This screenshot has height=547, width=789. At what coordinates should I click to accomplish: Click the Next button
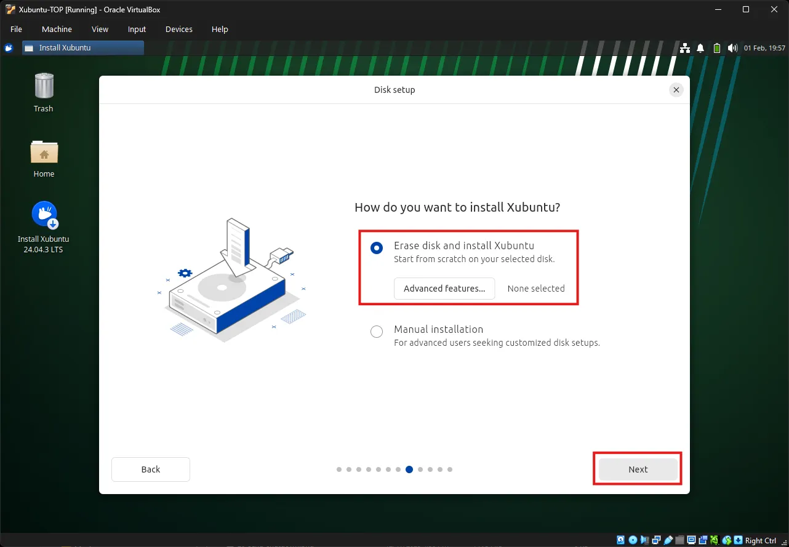tap(638, 469)
